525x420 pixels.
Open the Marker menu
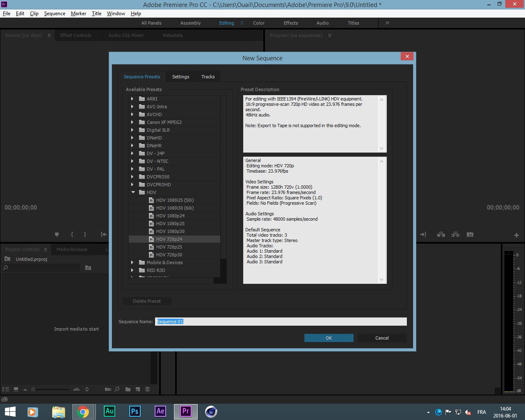tap(78, 14)
